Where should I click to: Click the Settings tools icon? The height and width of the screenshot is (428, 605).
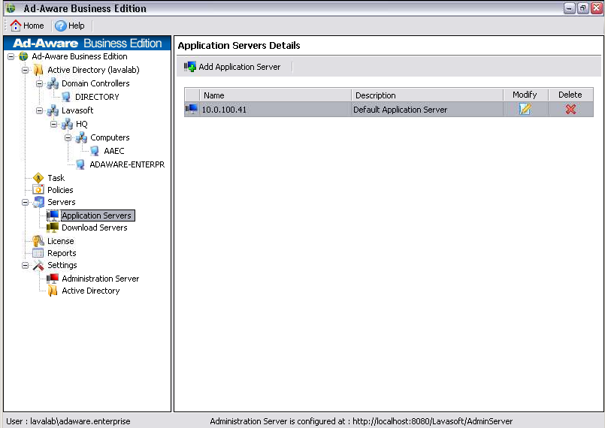coord(38,265)
